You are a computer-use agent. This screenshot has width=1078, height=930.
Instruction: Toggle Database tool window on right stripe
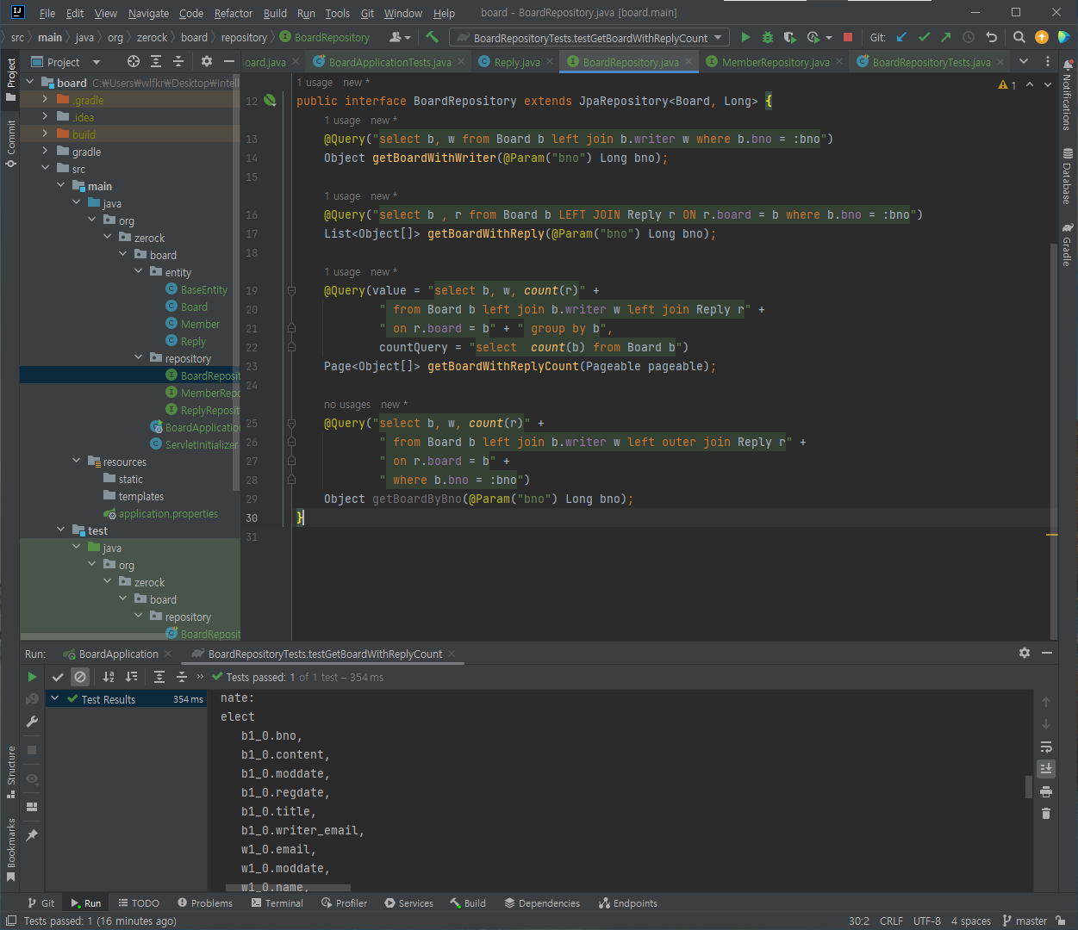point(1068,176)
